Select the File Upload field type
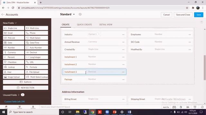This screenshot has height=115, width=206. [36, 72]
